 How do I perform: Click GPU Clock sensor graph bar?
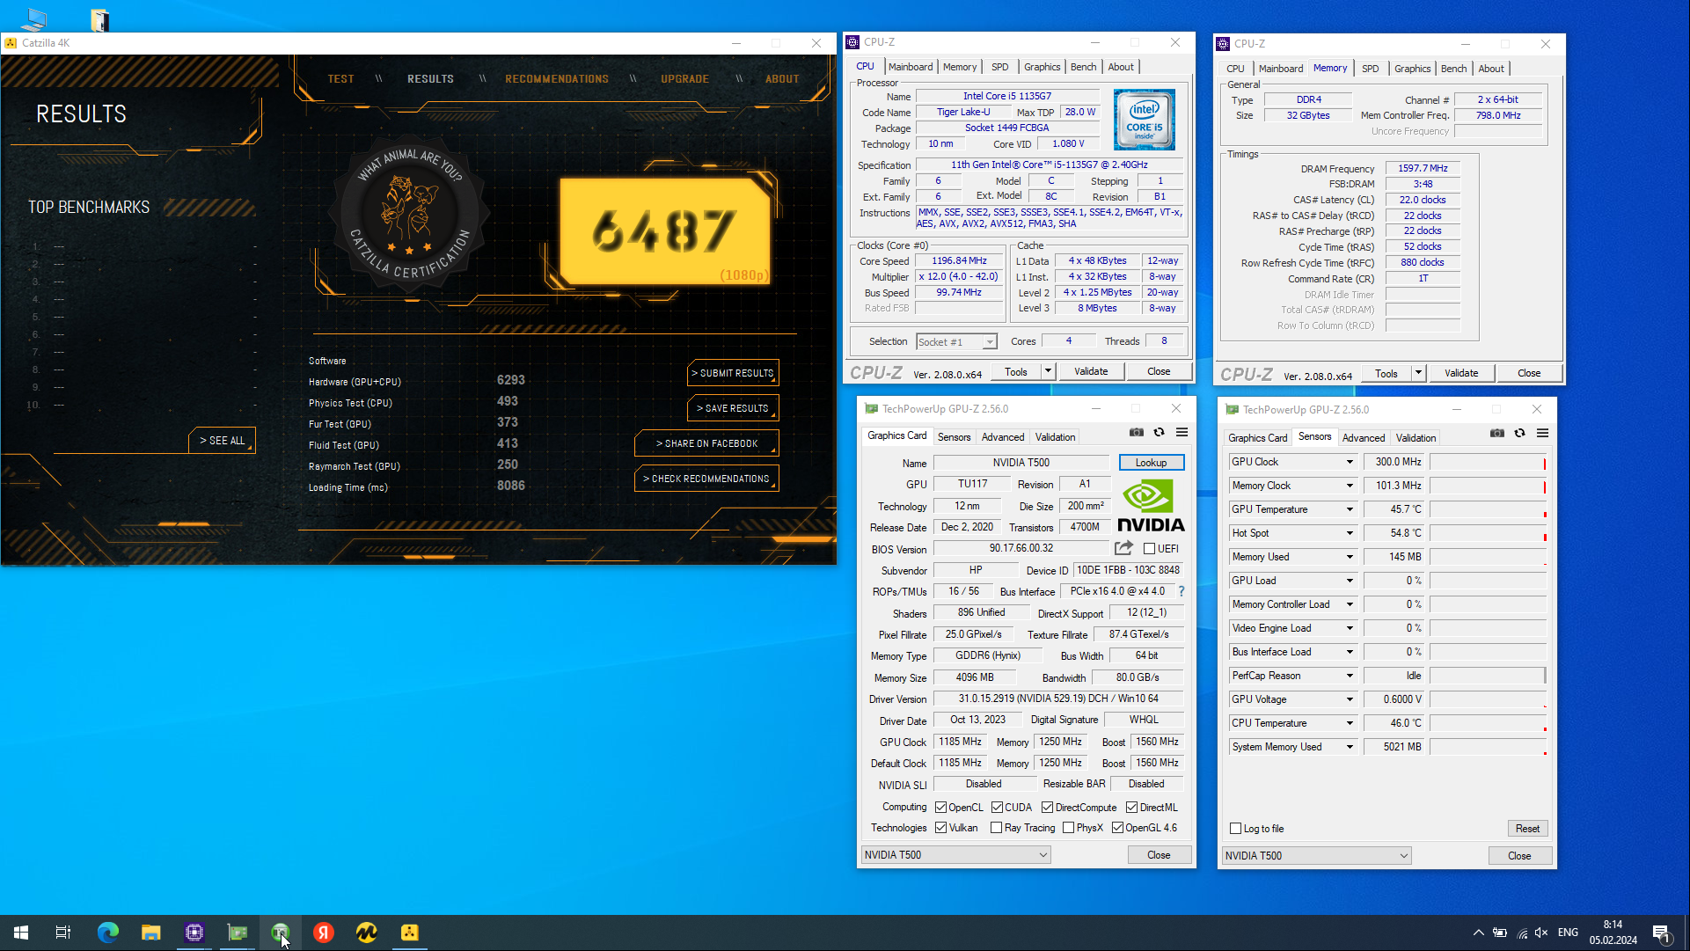click(x=1488, y=462)
